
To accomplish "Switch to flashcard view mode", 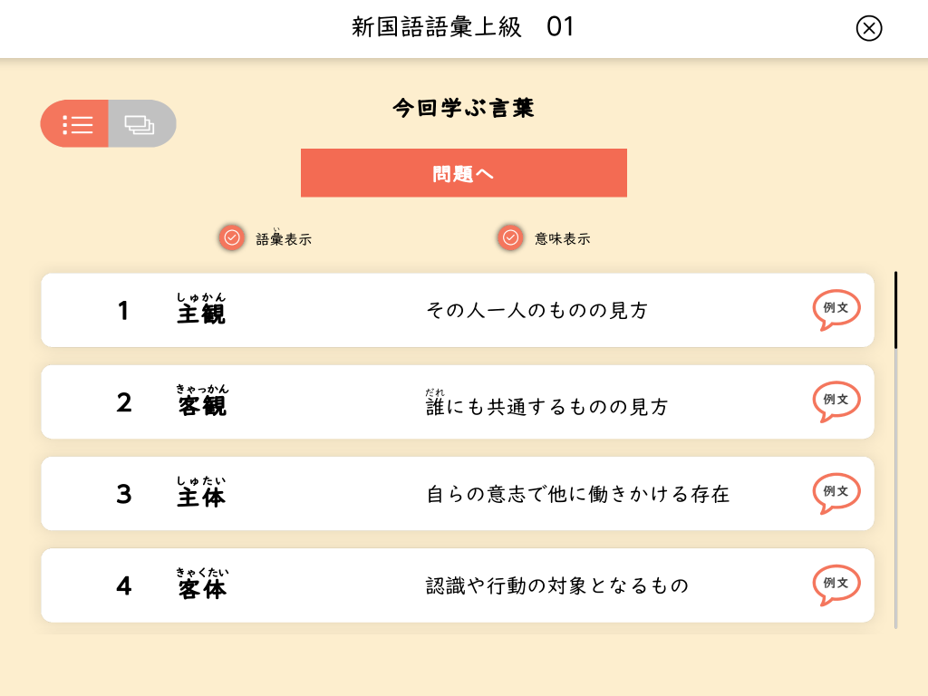I will coord(141,124).
